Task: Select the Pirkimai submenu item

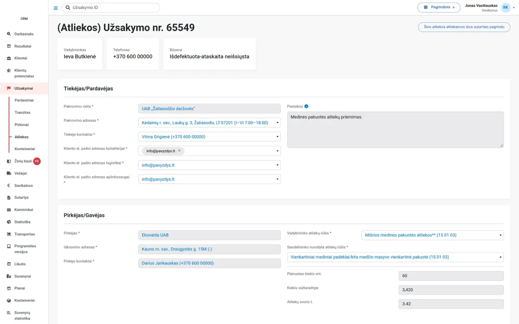Action: pos(22,125)
